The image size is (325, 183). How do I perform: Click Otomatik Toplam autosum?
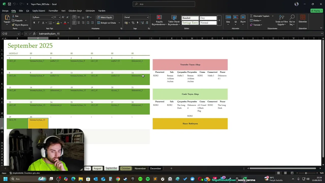(x=259, y=16)
